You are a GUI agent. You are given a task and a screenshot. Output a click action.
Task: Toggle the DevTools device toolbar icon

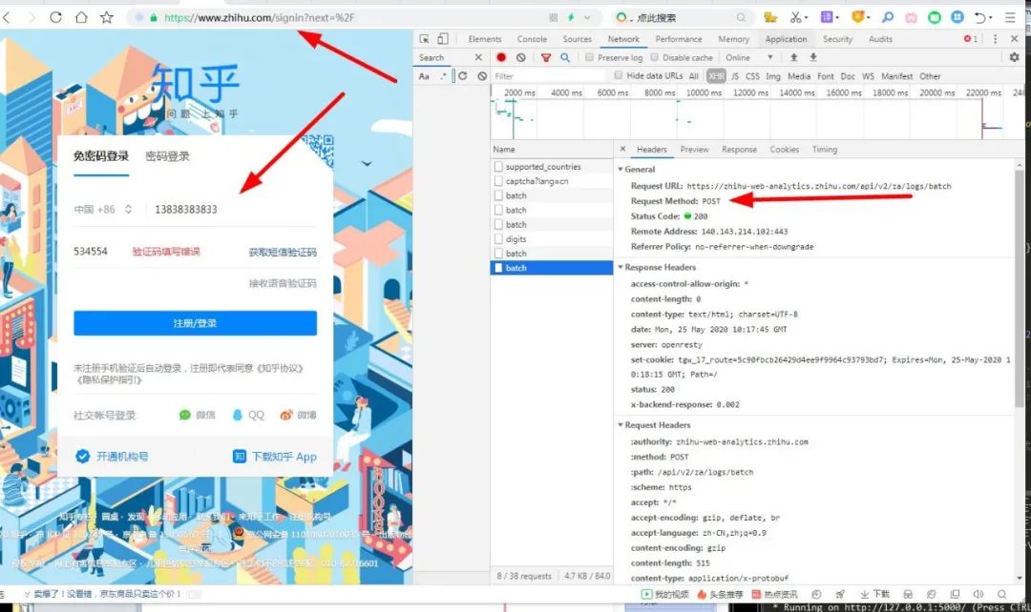[443, 39]
